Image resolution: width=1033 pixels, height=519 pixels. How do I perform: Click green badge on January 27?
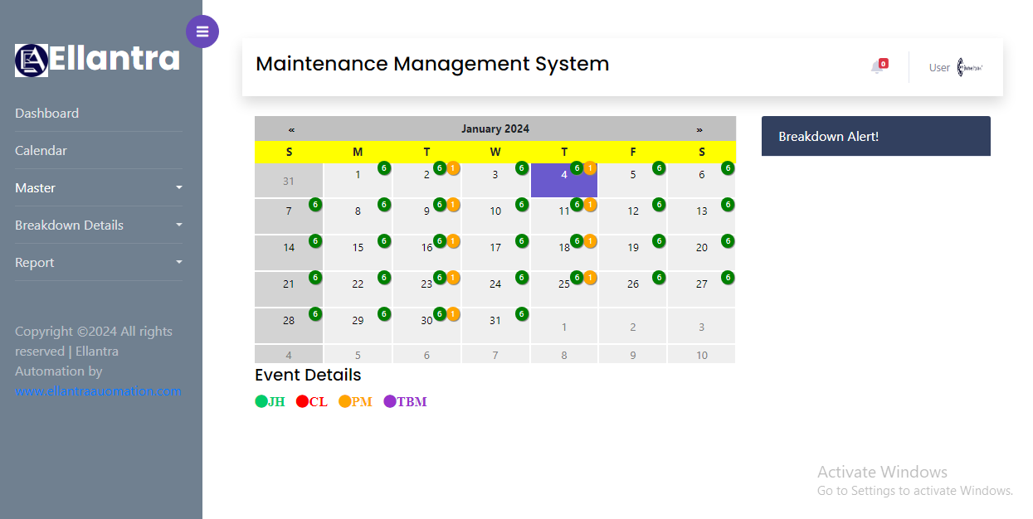tap(728, 278)
